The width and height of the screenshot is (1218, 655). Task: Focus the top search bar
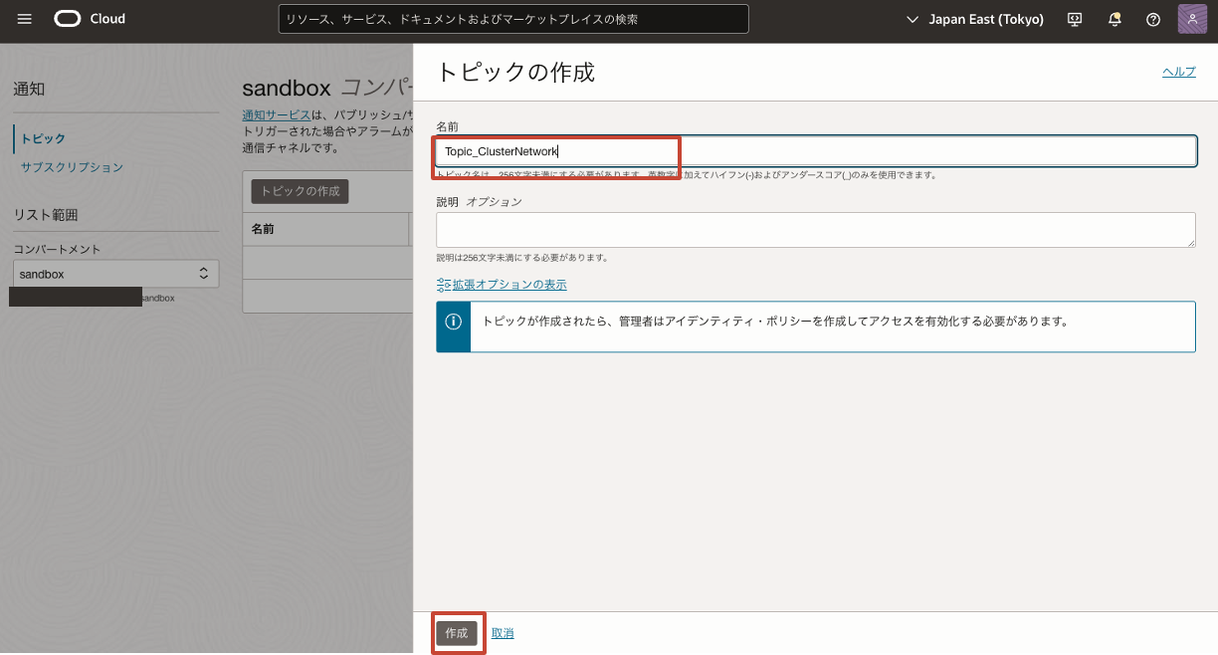(513, 19)
